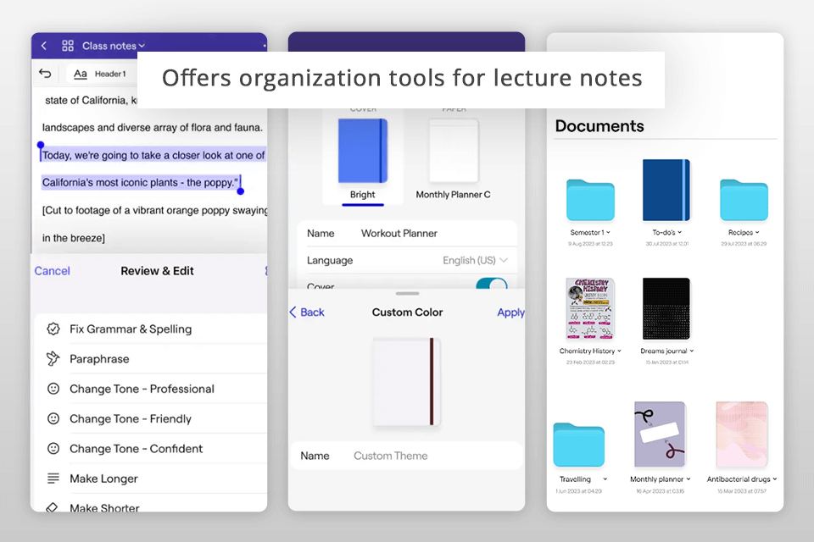Click the Documents heading
This screenshot has height=542, width=814.
tap(599, 126)
